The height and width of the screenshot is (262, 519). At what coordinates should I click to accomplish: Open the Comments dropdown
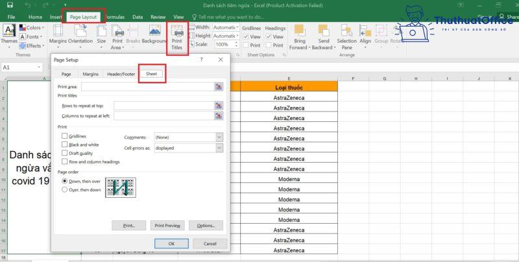coord(188,137)
